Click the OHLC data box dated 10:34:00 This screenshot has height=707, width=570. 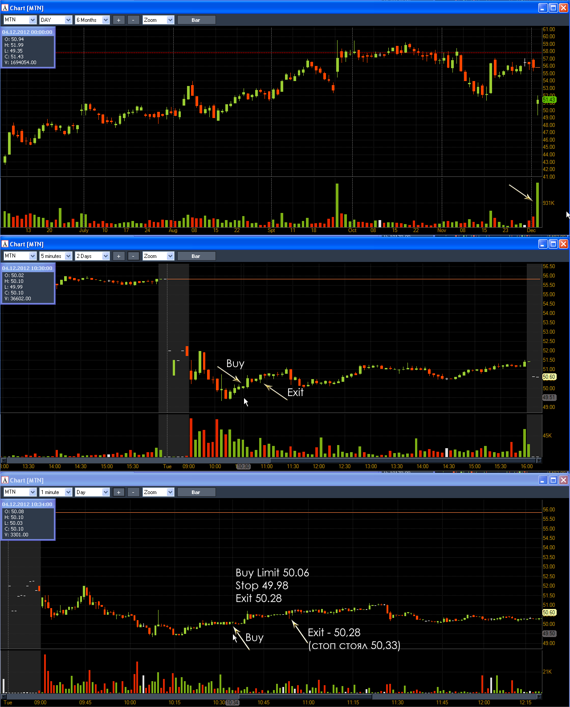coord(28,520)
